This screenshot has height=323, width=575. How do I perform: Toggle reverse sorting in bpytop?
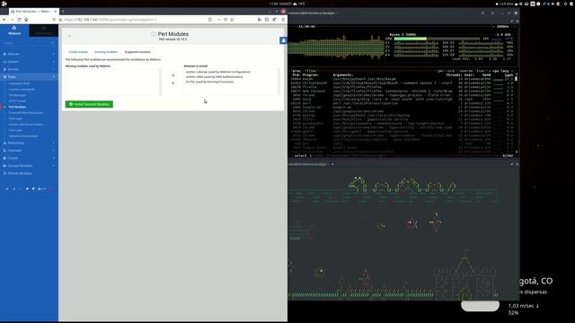466,71
